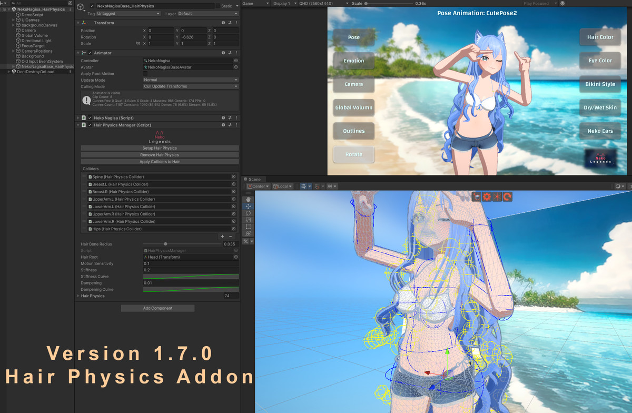Open the Tag dropdown
The width and height of the screenshot is (632, 413).
point(127,14)
